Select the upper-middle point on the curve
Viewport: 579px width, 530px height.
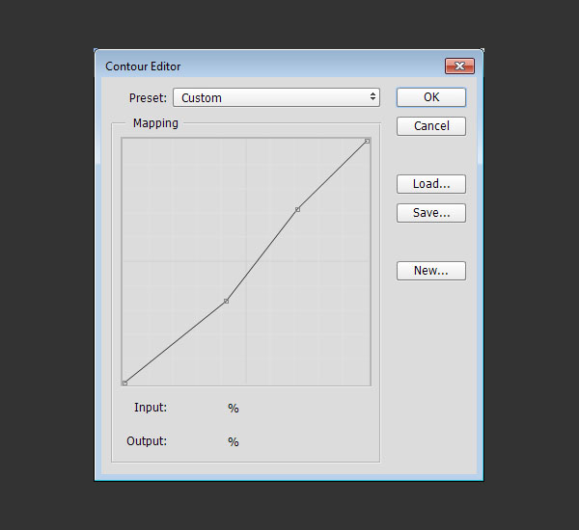point(297,209)
